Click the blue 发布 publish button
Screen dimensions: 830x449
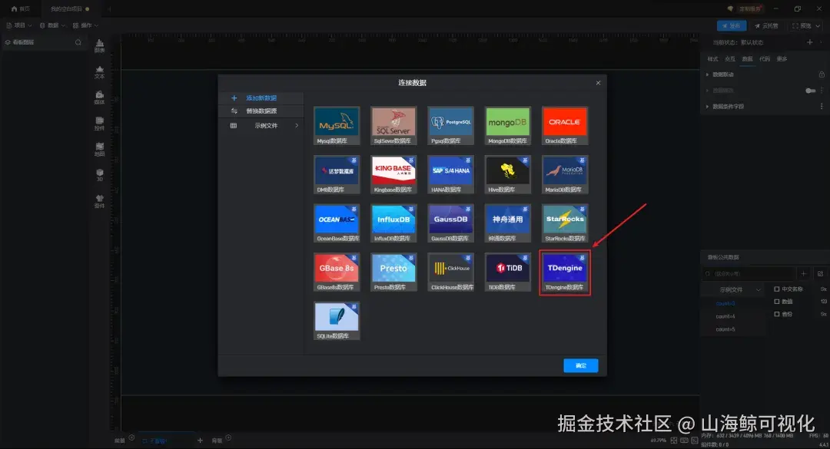coord(732,25)
